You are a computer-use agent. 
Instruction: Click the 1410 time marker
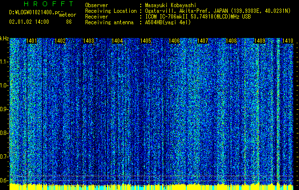pyautogui.click(x=288, y=41)
